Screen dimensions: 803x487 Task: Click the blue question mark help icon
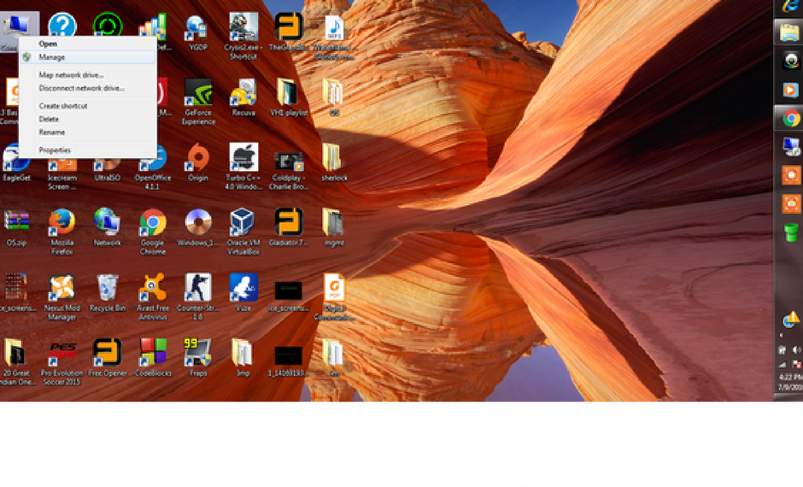(x=62, y=26)
